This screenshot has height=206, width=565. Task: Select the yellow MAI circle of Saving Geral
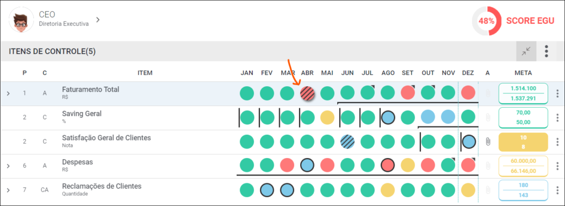(x=327, y=118)
